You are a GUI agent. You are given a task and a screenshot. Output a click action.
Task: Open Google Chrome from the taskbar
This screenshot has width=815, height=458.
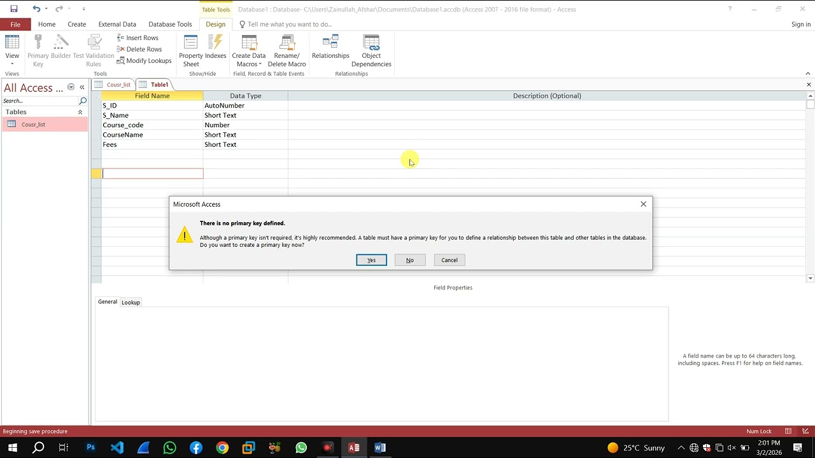(x=222, y=448)
